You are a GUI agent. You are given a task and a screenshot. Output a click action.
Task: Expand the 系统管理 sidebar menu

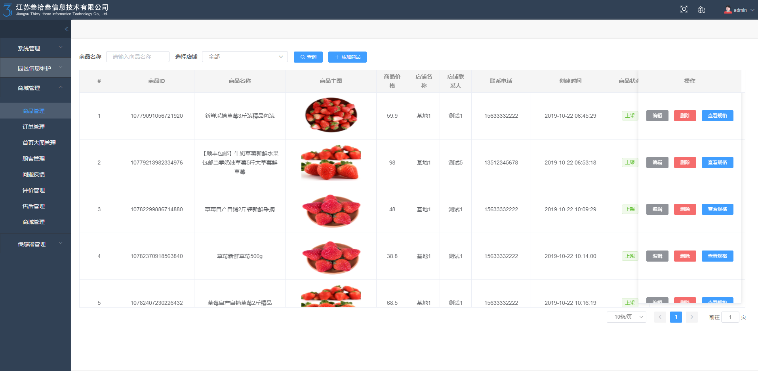pyautogui.click(x=35, y=48)
